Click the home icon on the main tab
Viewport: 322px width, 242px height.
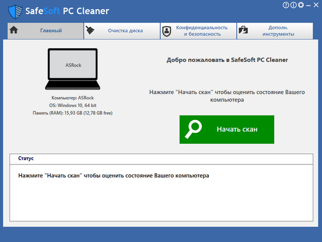tap(14, 30)
